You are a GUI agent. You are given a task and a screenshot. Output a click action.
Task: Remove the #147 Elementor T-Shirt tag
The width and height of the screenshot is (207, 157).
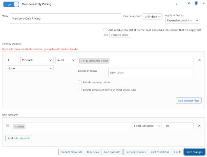(x=81, y=61)
